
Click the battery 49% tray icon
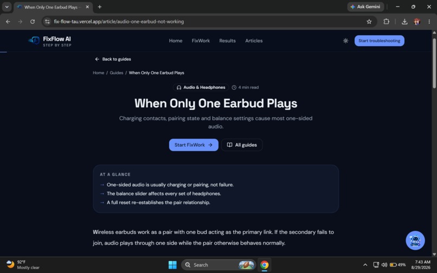(397, 265)
